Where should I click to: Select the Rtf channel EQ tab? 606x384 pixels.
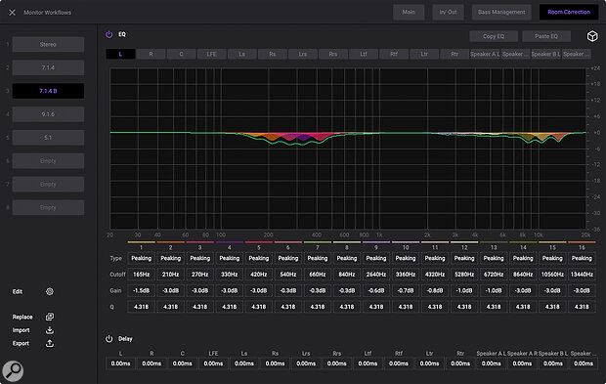(394, 54)
